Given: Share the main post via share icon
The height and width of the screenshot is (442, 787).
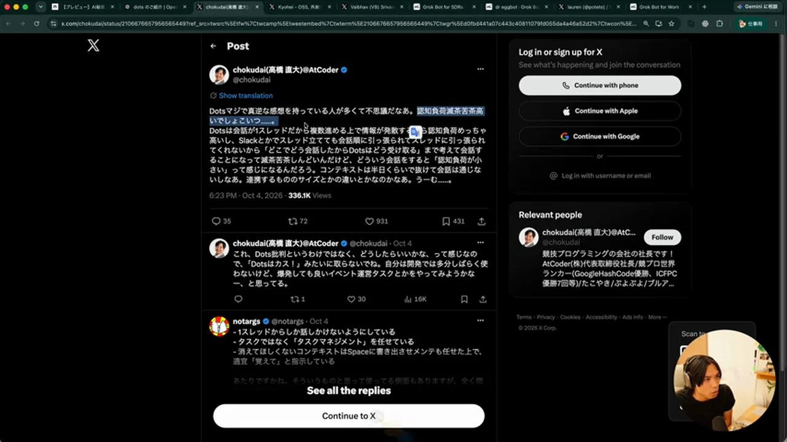Looking at the screenshot, I should pos(481,221).
